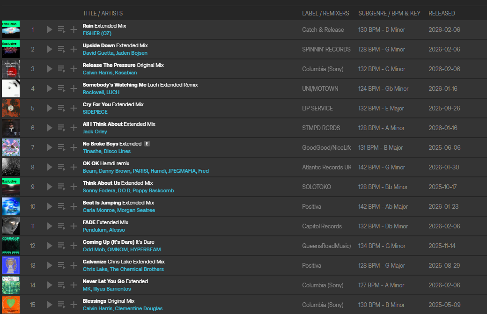This screenshot has width=487, height=314.
Task: Click the Coming Up (It's Dare) cover art
Action: 11,246
